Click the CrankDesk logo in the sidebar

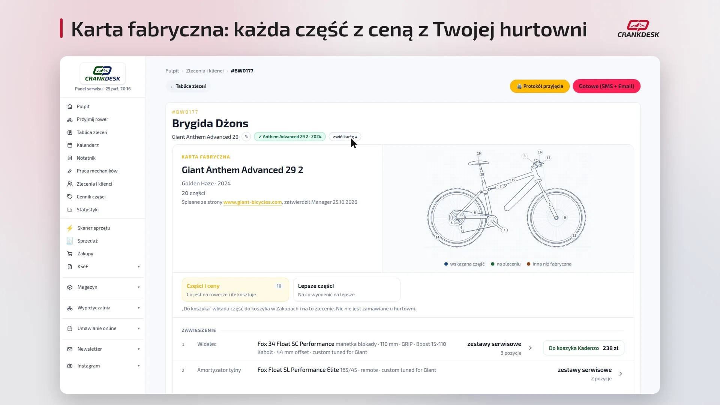point(103,73)
